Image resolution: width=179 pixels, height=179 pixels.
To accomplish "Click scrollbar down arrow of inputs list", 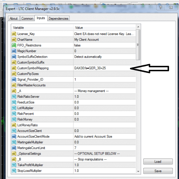I will point(138,171).
